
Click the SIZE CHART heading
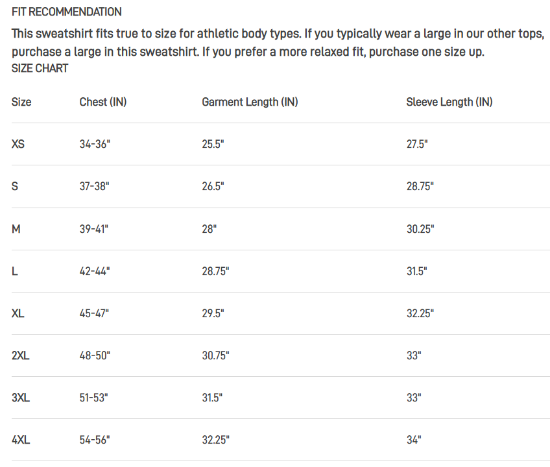tap(40, 68)
